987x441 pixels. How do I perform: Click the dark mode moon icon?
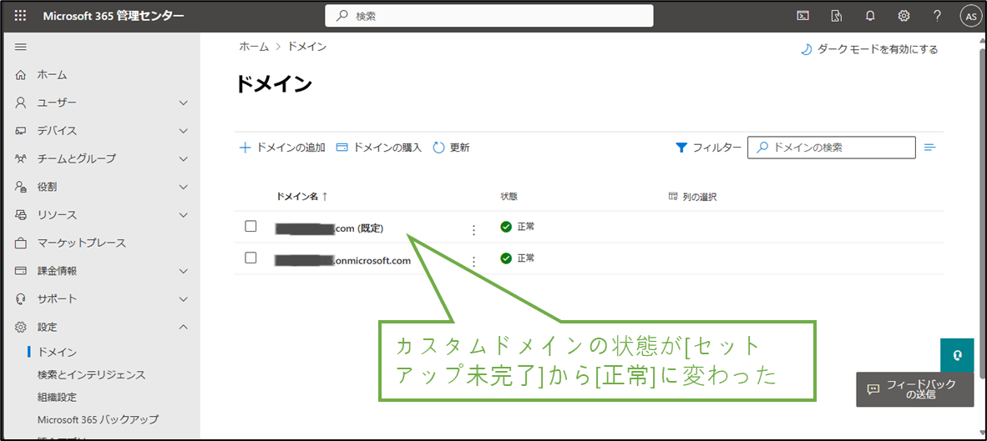tap(806, 50)
